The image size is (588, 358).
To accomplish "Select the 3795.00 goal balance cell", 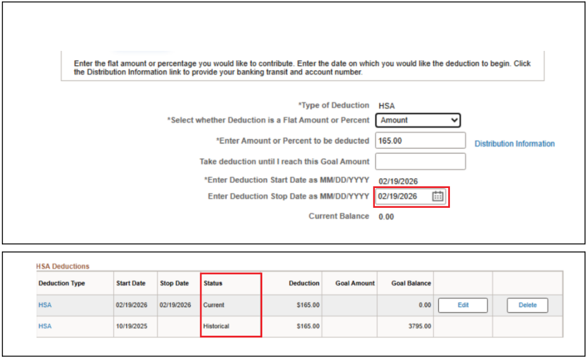I will pos(420,326).
